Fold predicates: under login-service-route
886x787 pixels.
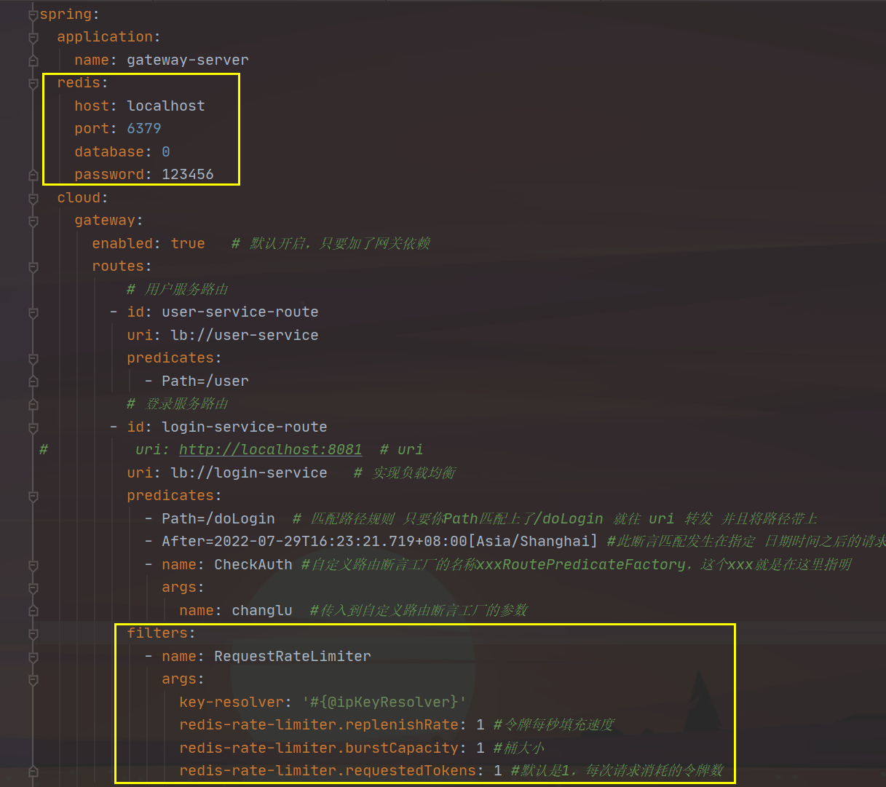(x=33, y=496)
